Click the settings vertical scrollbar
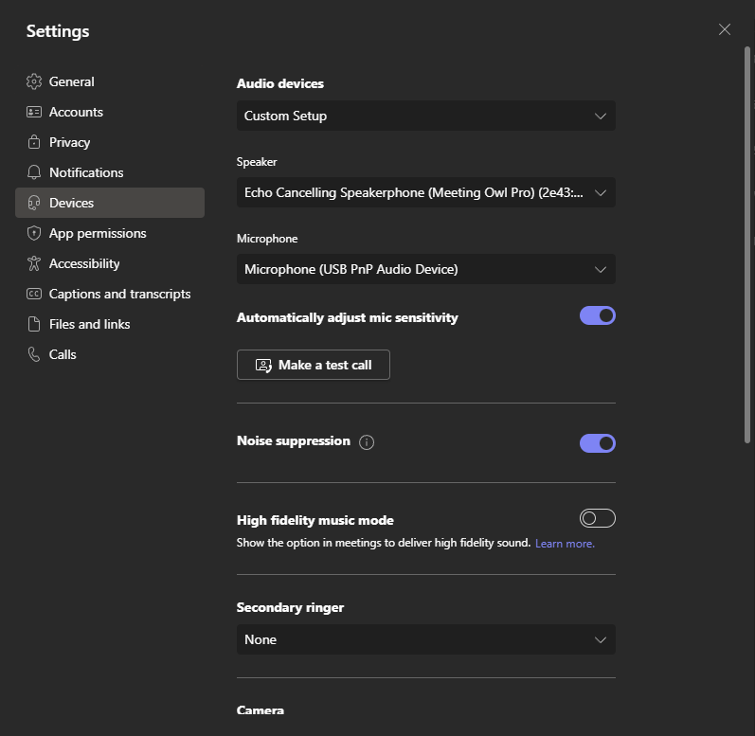The image size is (755, 736). (747, 244)
